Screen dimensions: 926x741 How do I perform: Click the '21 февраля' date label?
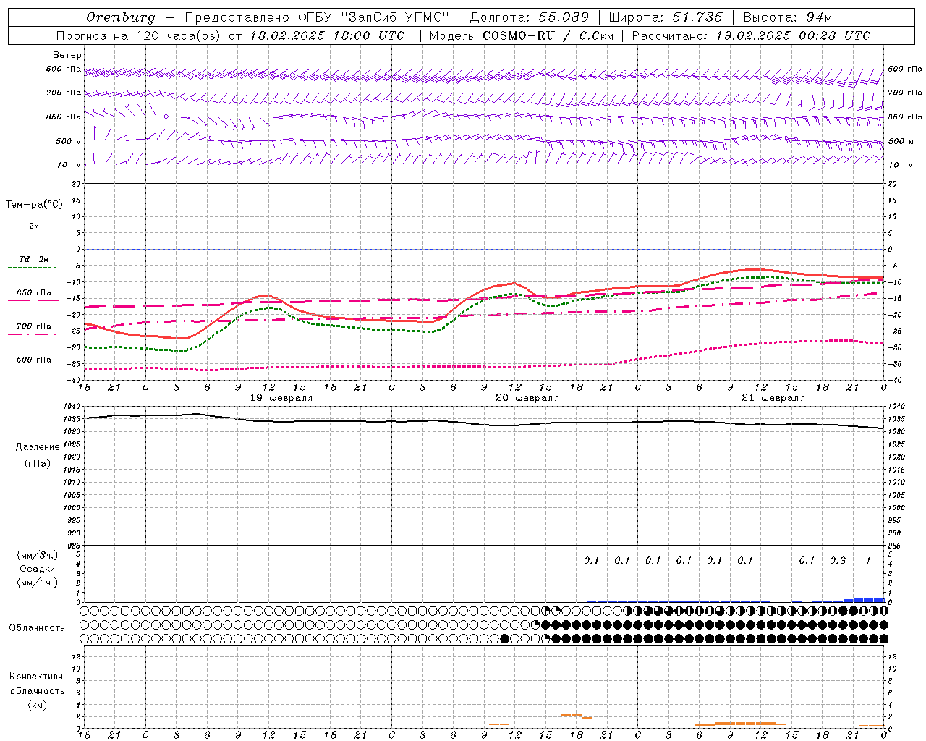point(773,398)
